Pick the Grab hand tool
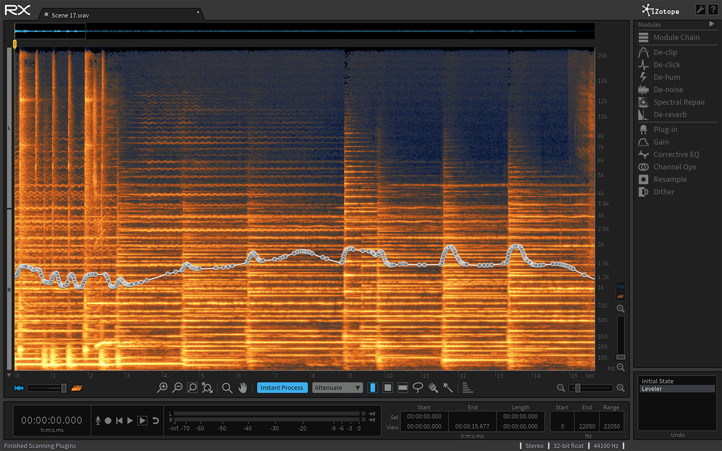722x451 pixels. click(243, 388)
